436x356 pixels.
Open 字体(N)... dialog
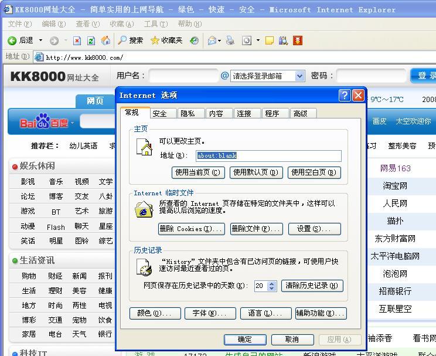coord(210,313)
